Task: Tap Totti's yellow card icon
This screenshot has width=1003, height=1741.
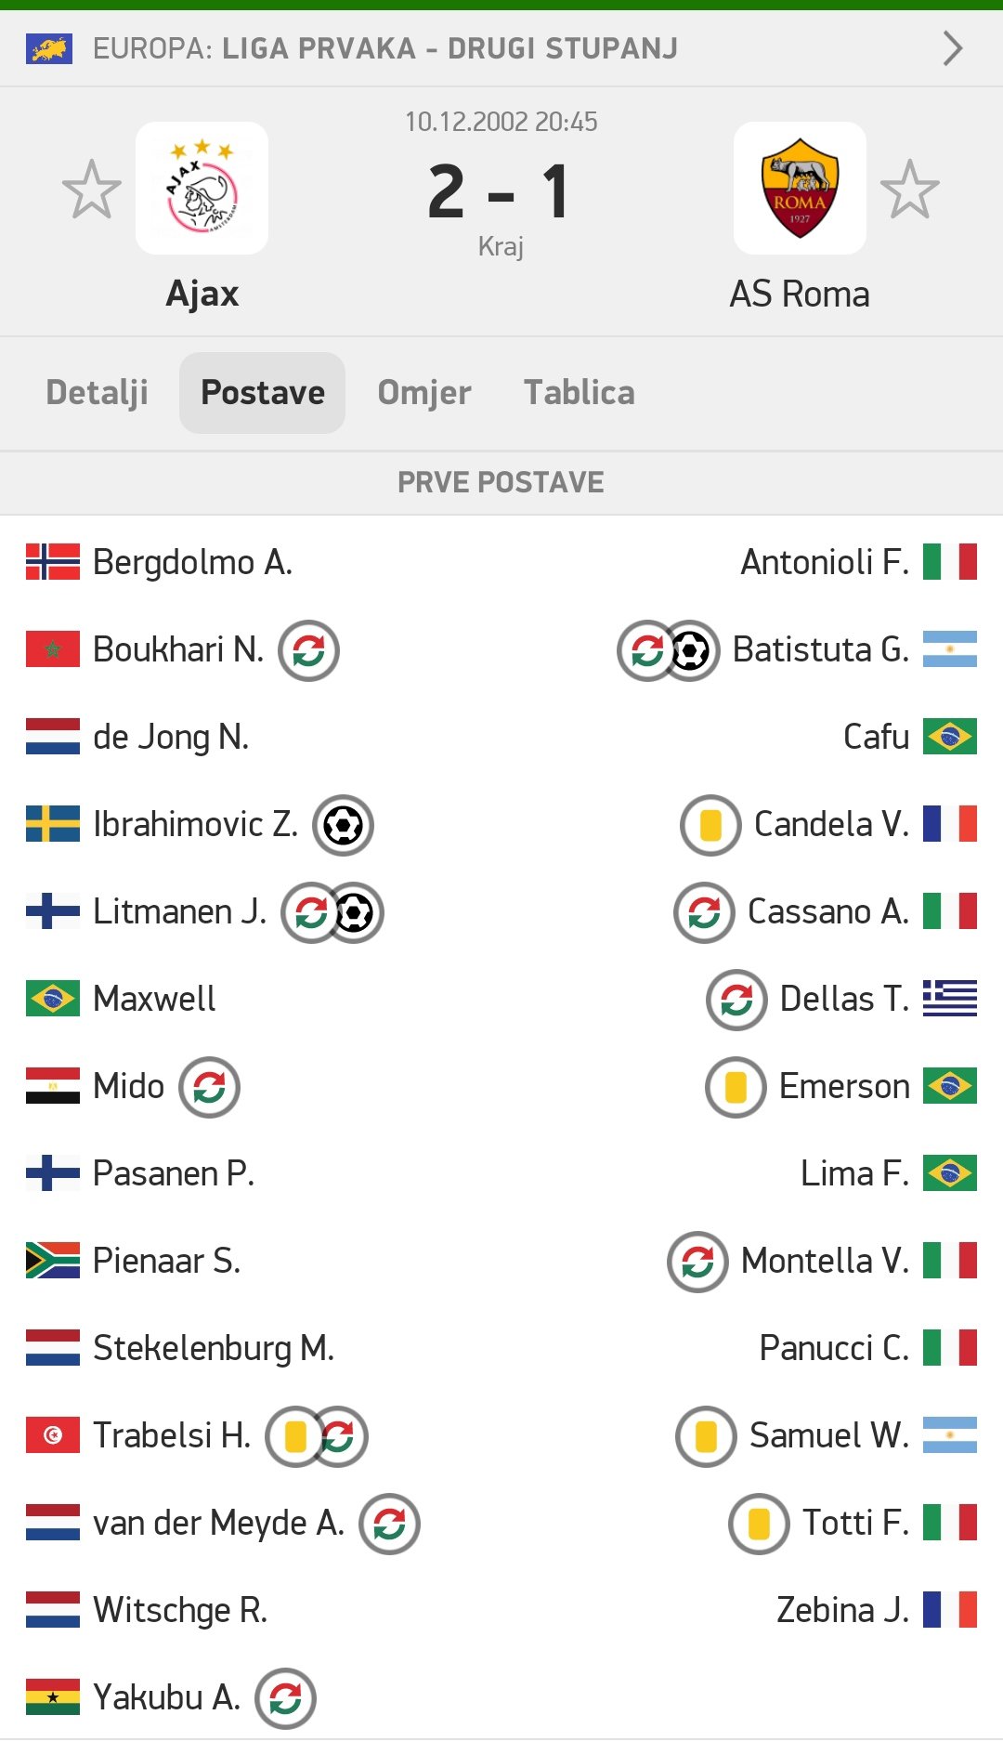Action: (759, 1524)
